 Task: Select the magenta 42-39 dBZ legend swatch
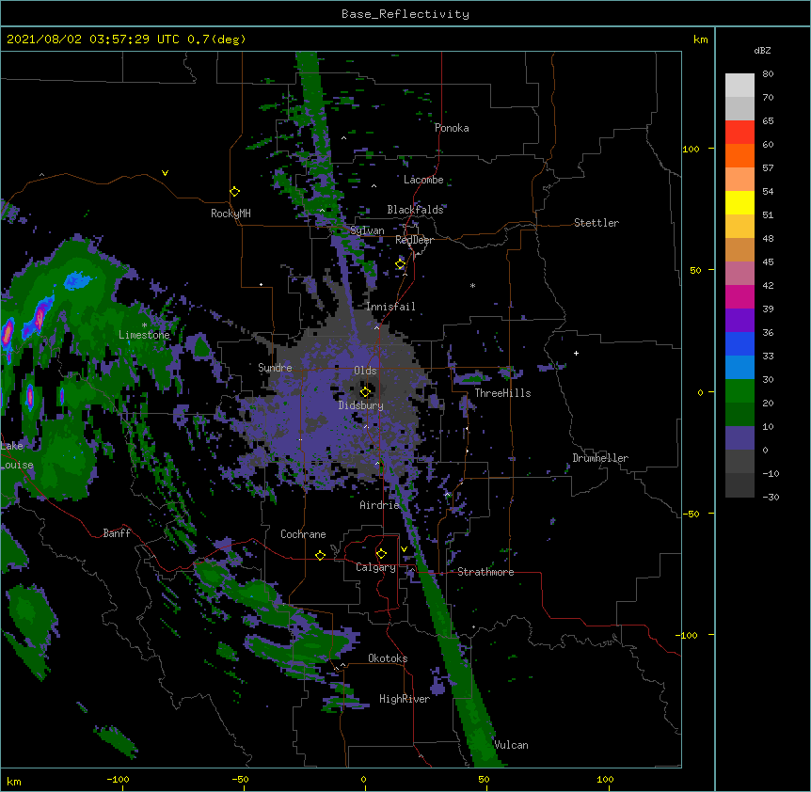coord(739,297)
